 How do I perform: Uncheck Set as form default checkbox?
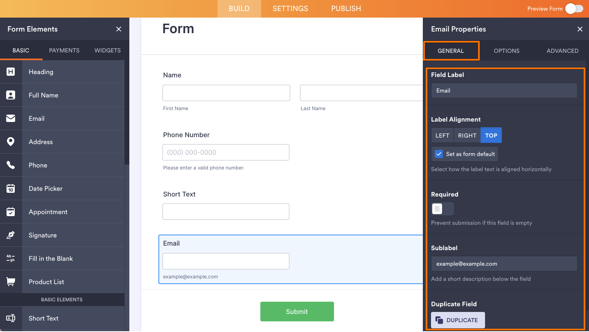click(x=439, y=154)
